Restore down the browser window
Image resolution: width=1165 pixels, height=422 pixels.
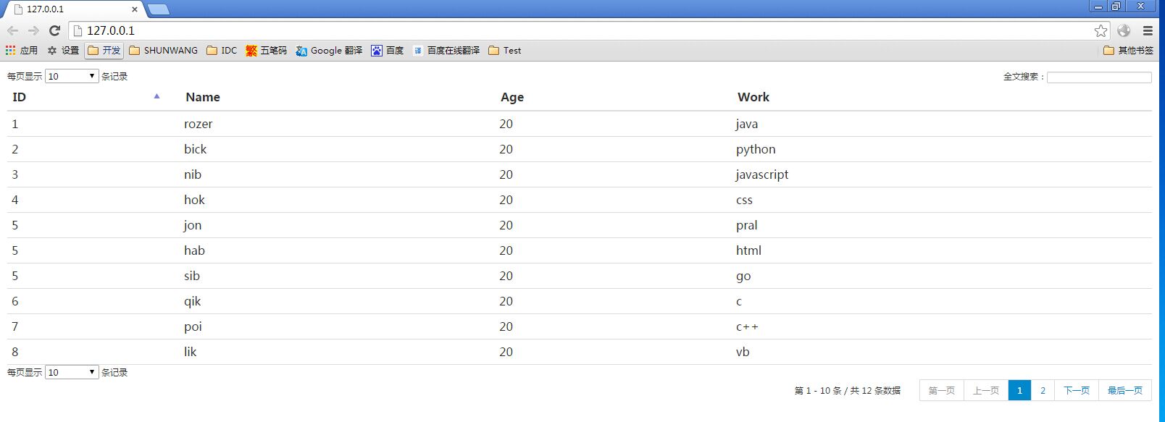1116,7
